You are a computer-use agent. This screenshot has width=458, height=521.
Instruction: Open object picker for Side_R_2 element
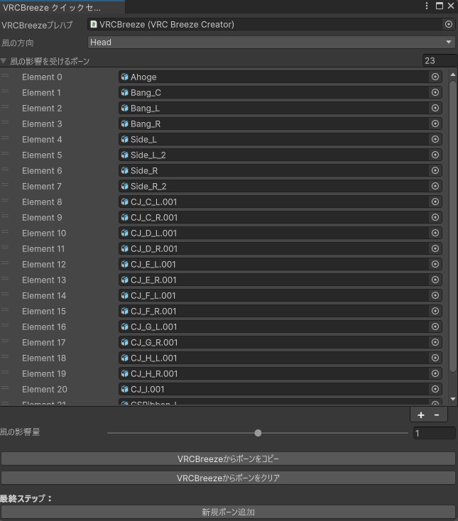coord(435,186)
